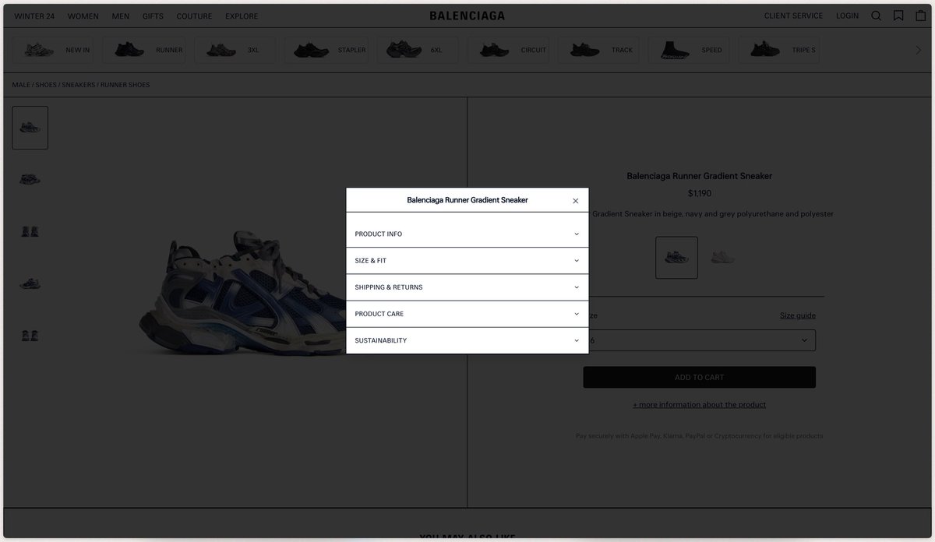Select the Runner sneaker category
The image size is (935, 542).
click(x=144, y=50)
